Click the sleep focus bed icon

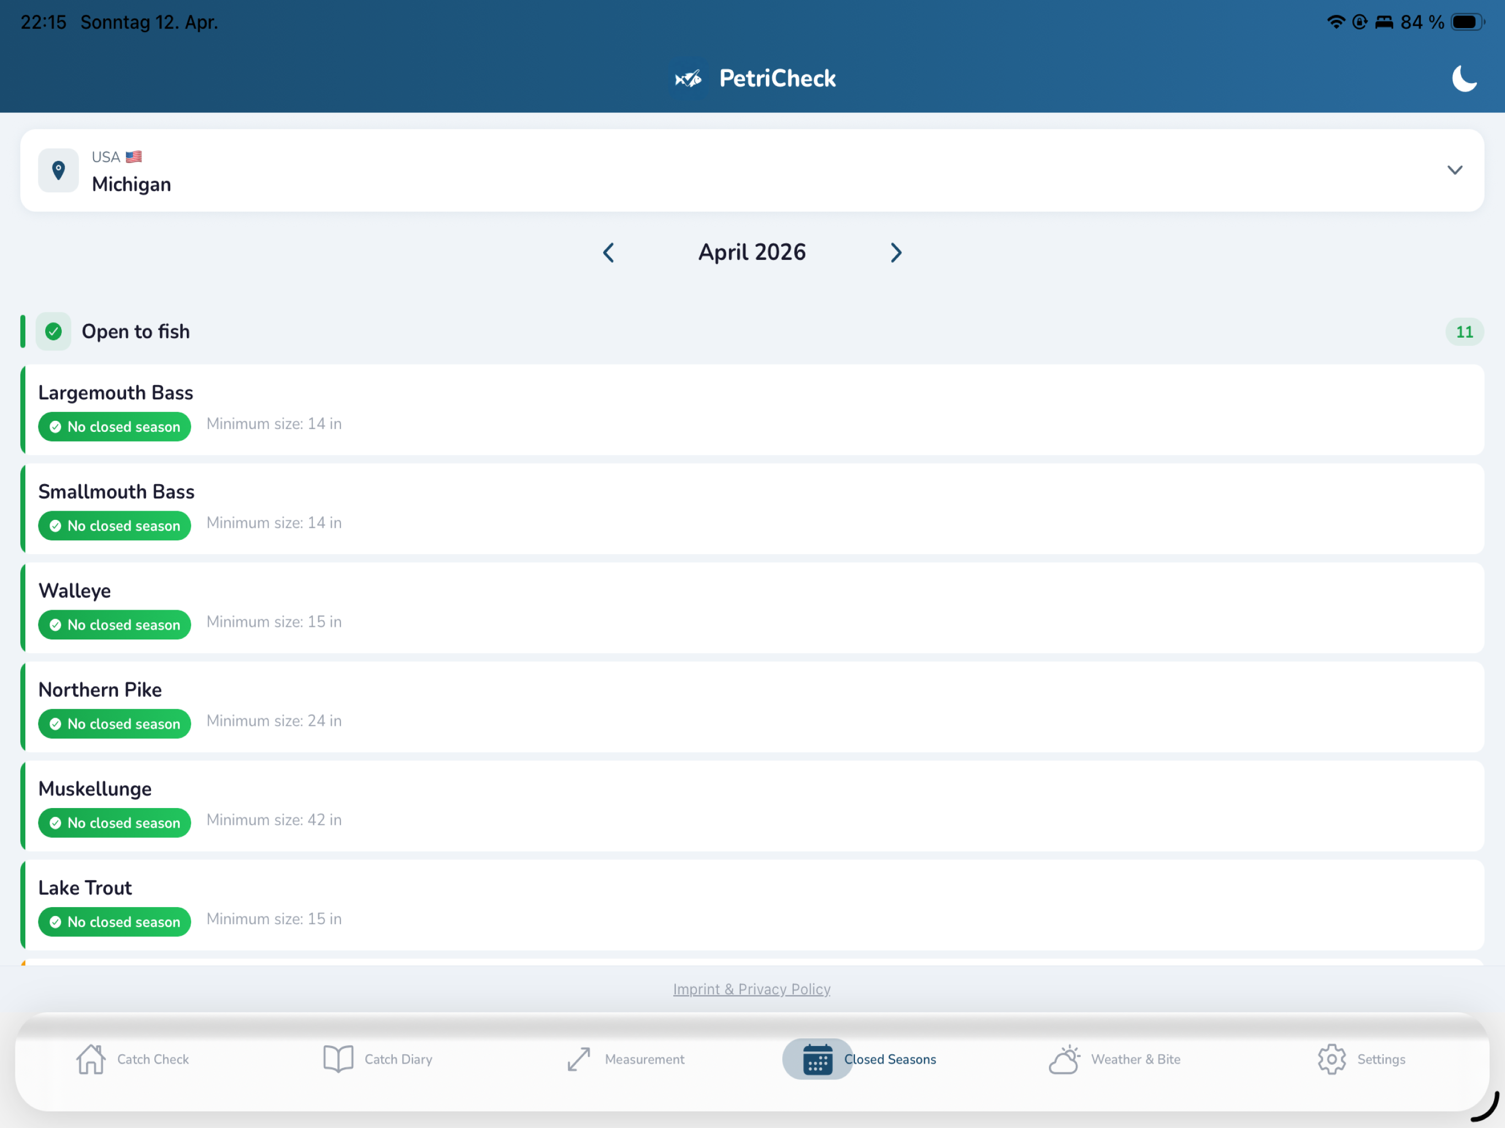(x=1384, y=22)
